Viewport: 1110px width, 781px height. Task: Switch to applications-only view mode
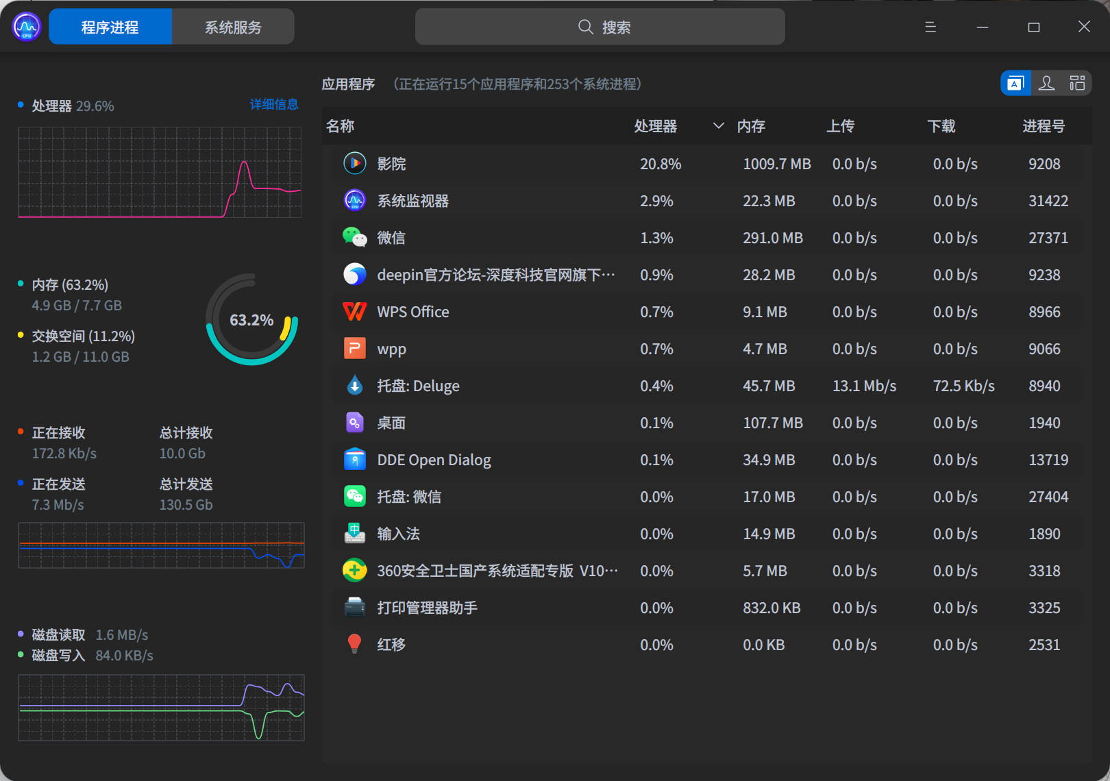point(1015,83)
